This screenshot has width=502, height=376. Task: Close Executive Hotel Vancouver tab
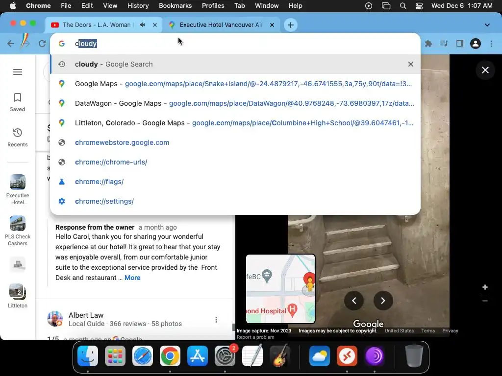click(272, 24)
